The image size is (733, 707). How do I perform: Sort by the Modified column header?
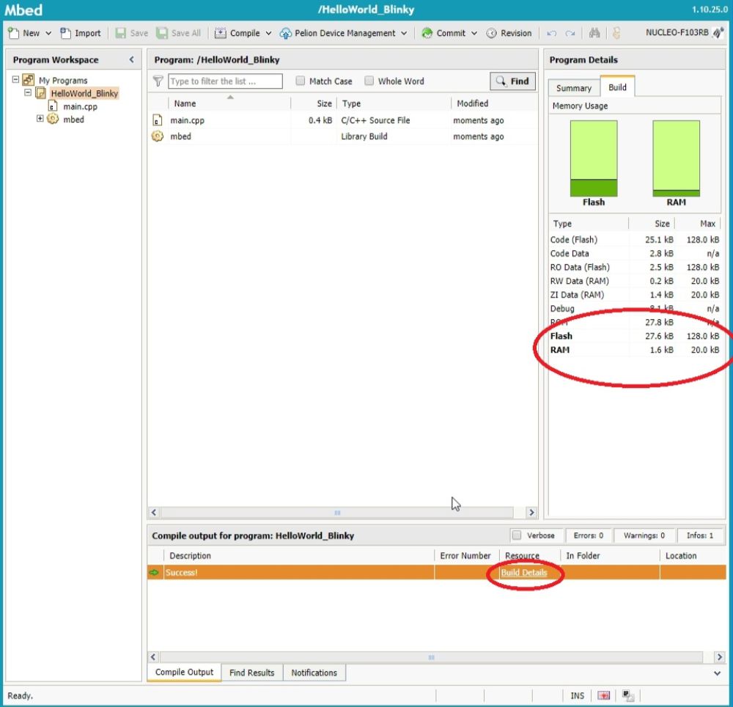click(x=493, y=103)
